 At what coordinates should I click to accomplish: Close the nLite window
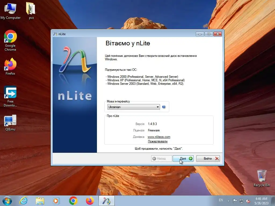[218, 34]
